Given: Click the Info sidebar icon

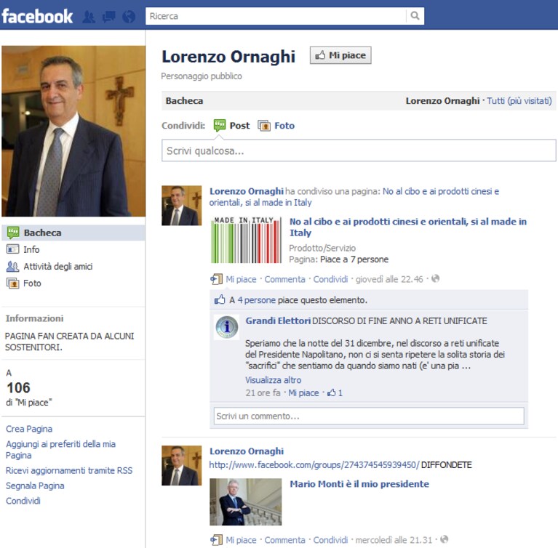Looking at the screenshot, I should [x=13, y=249].
